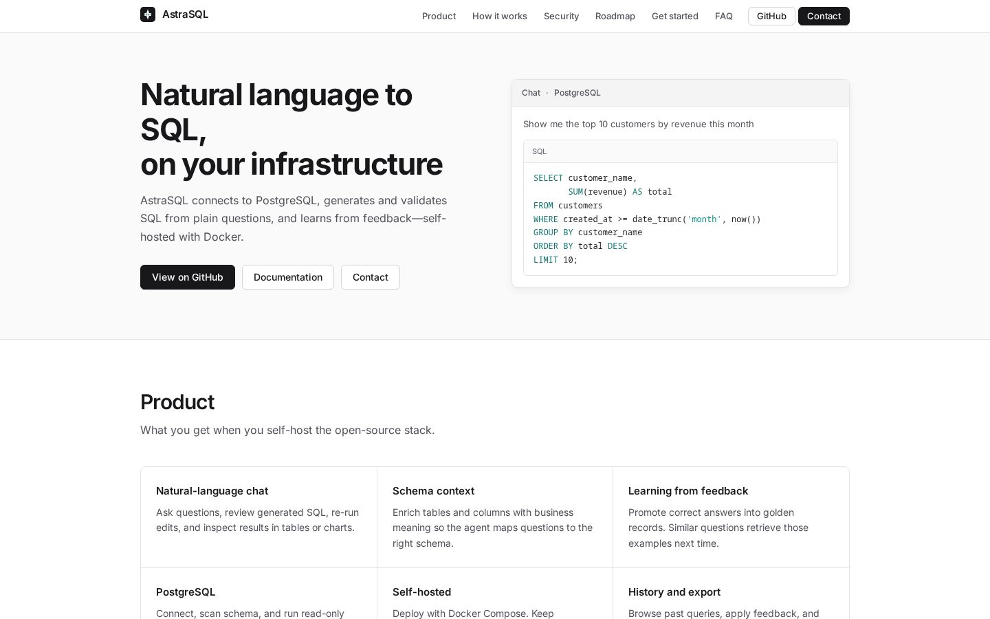The width and height of the screenshot is (990, 619).
Task: Click the self-host open-source stack subtitle
Action: pos(287,430)
